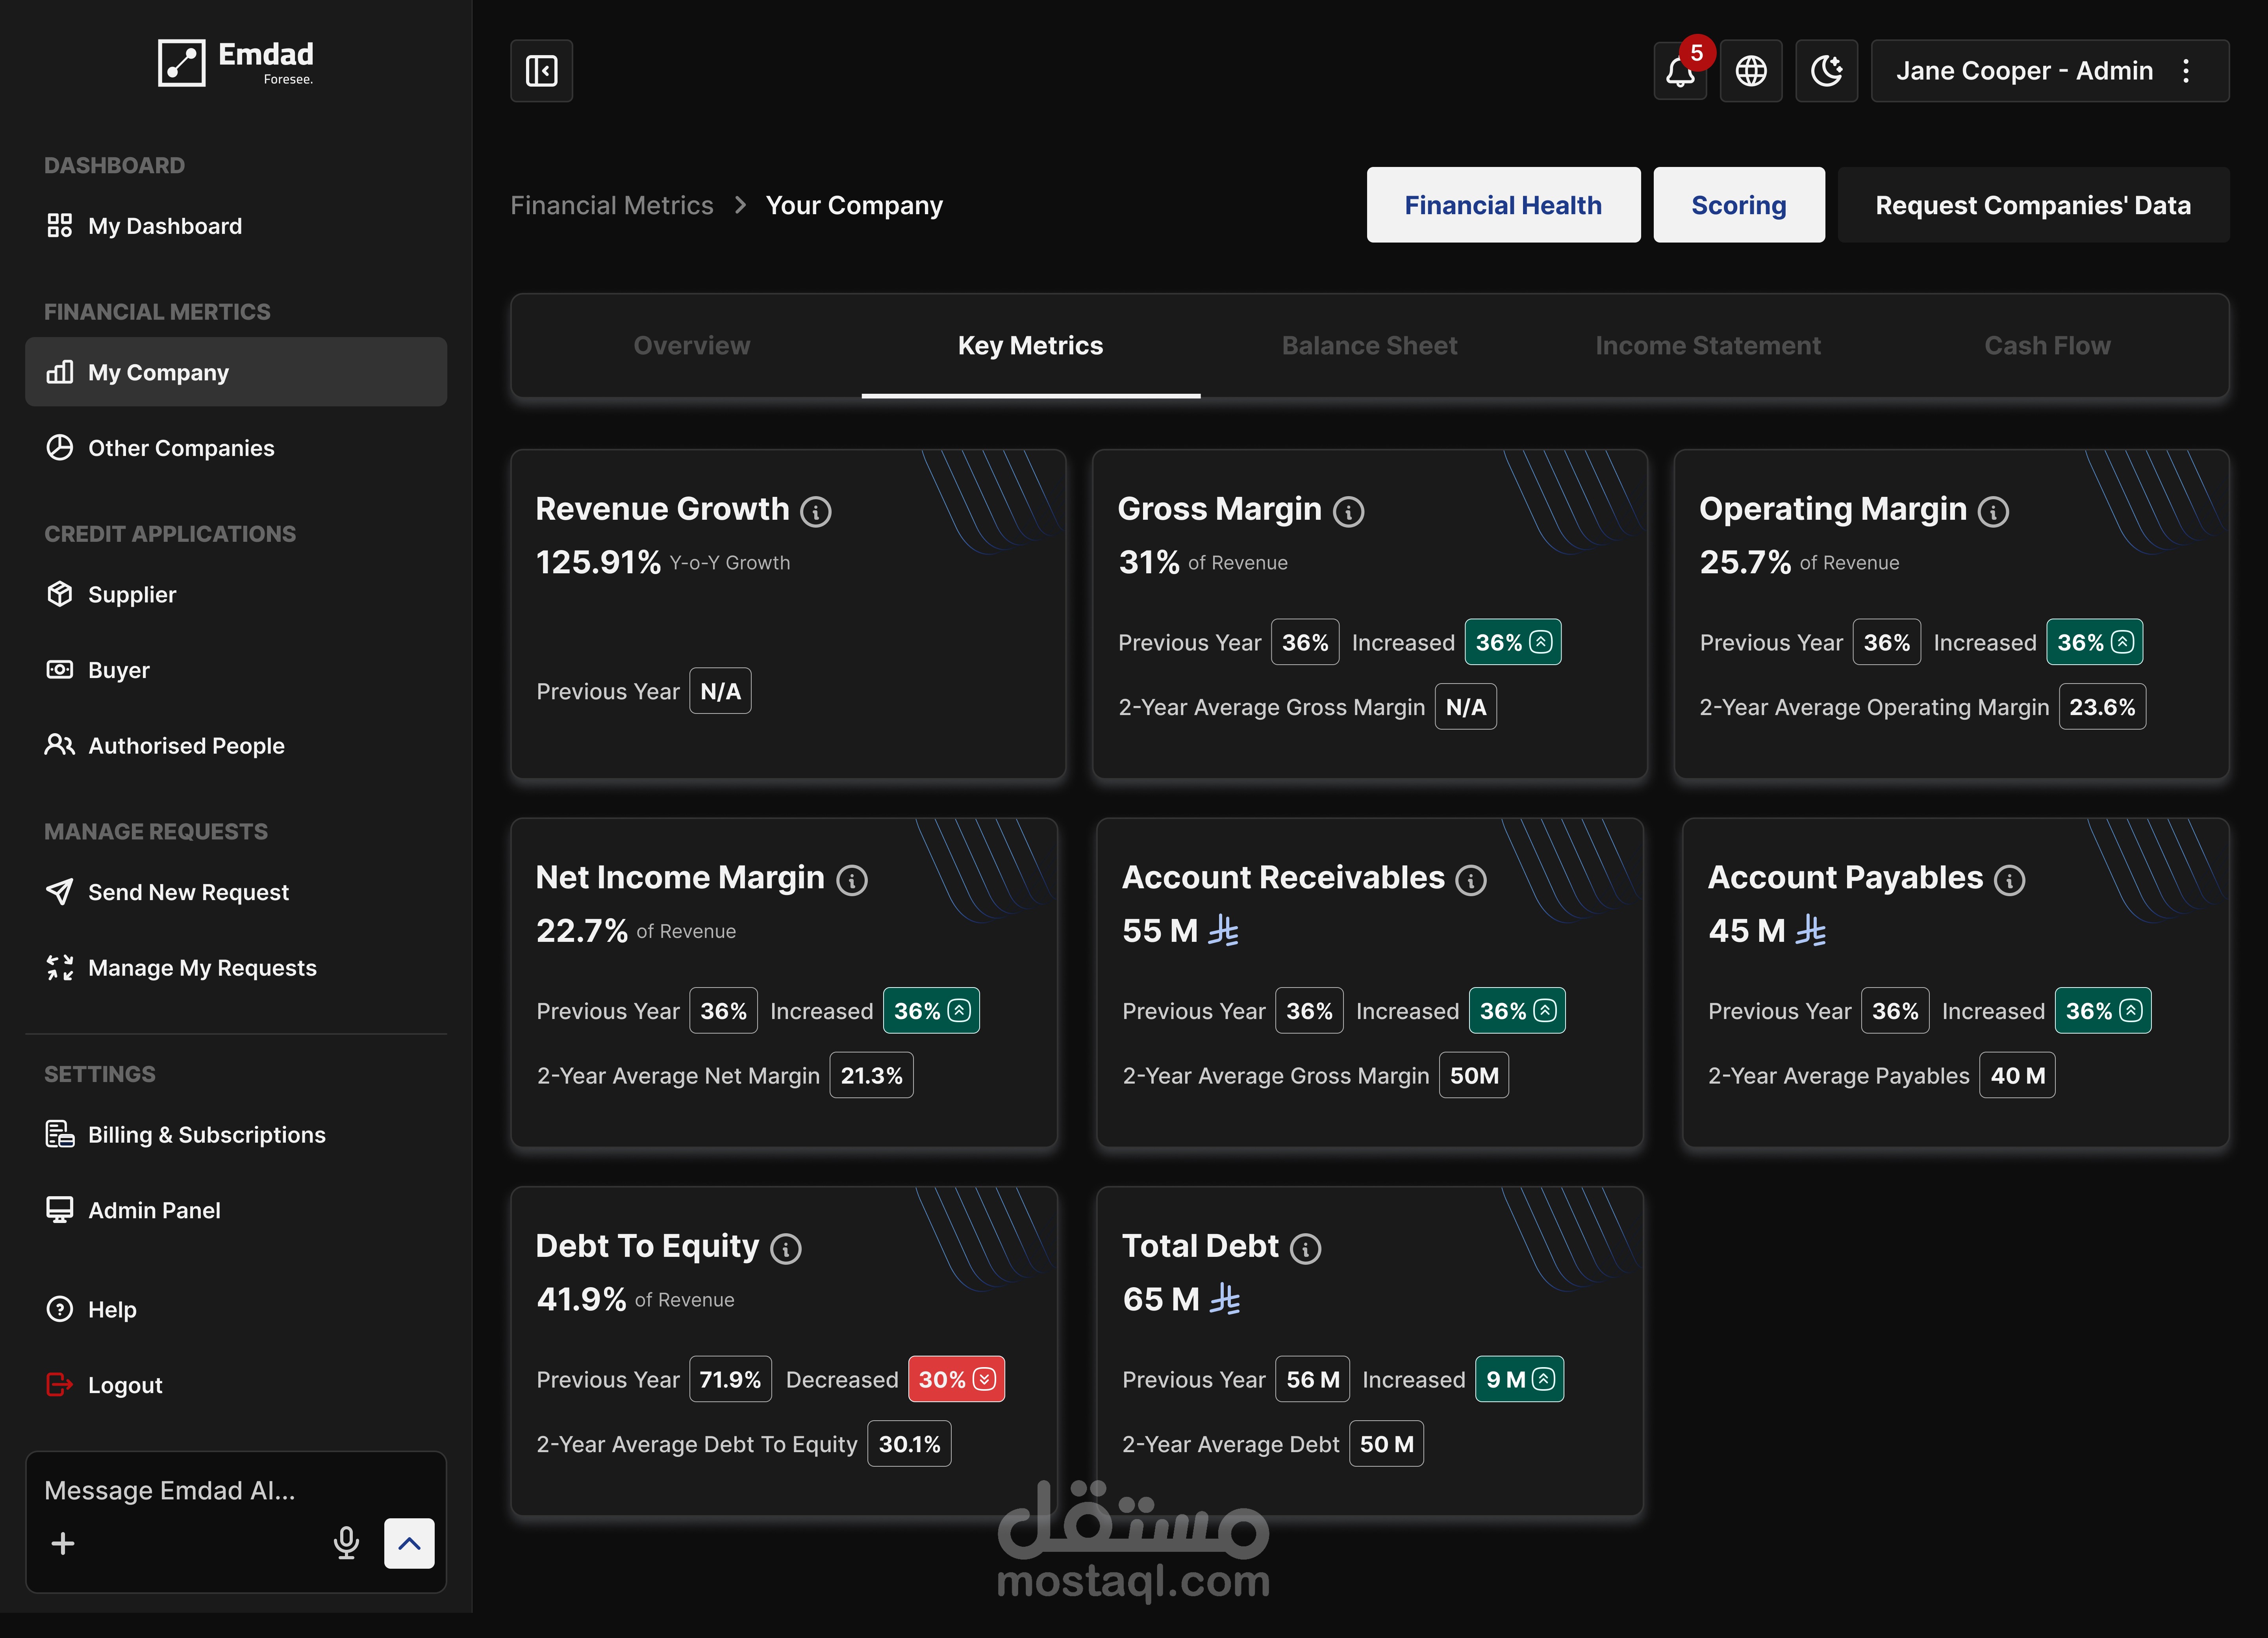Screen dimensions: 2268x1638
Task: Click Revenue Growth info icon
Action: click(816, 512)
